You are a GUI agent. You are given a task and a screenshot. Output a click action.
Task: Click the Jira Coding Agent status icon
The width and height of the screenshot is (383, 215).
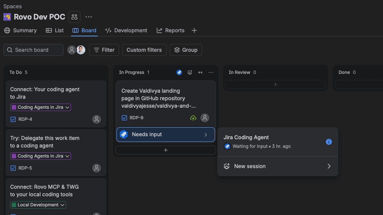[x=227, y=146]
